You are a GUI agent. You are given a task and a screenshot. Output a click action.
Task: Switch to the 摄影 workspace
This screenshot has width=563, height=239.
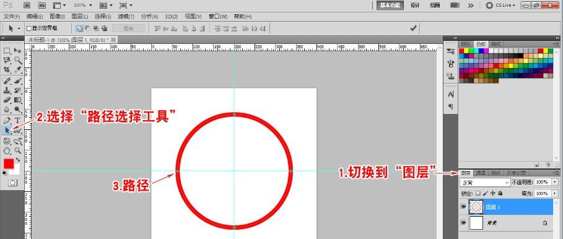pyautogui.click(x=455, y=6)
